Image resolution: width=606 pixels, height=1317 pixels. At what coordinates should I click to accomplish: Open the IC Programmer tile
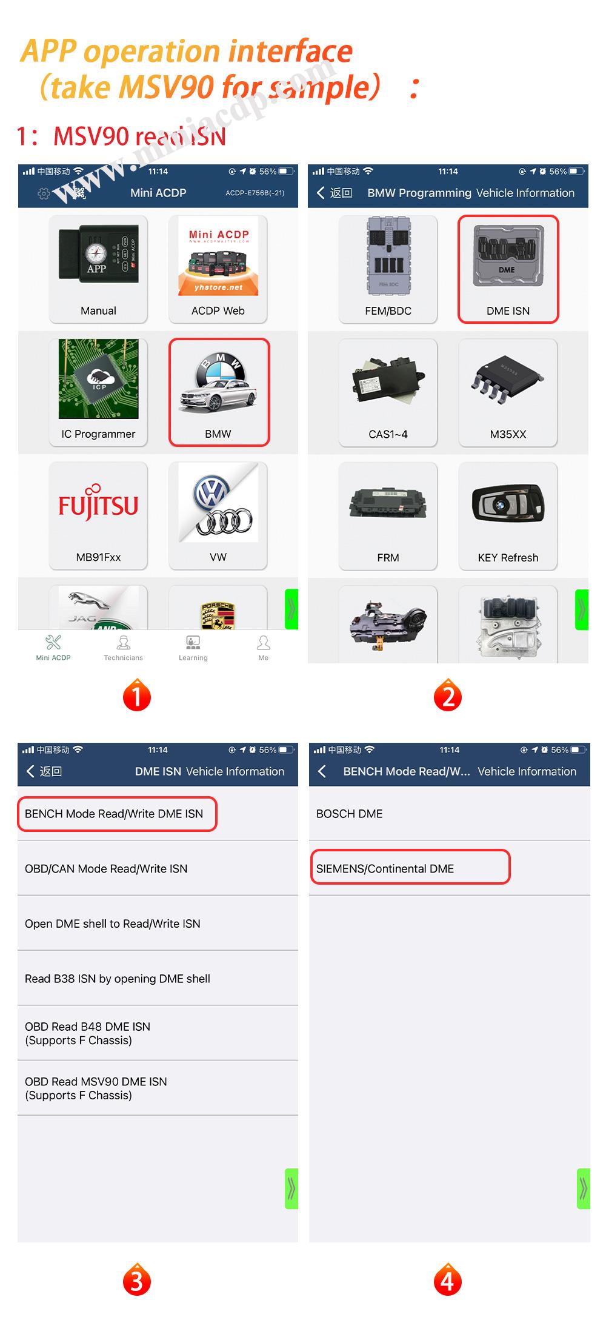coord(98,392)
